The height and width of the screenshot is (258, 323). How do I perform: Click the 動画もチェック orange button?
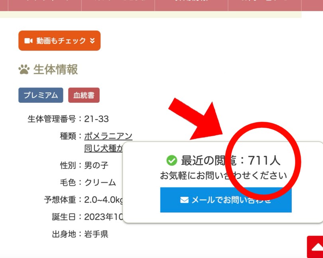pos(59,41)
